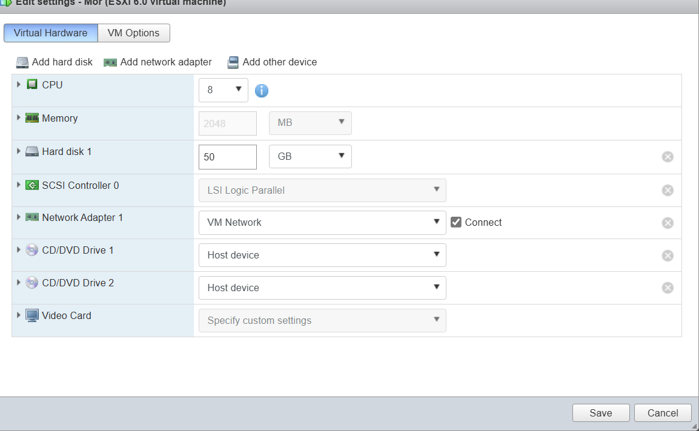Click the CD/DVD Drive 2 label text

(x=78, y=283)
